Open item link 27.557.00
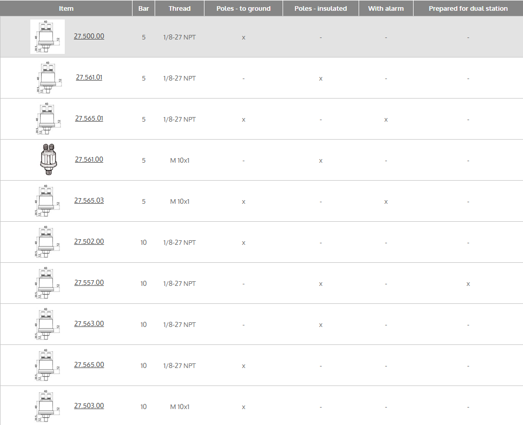The image size is (523, 425). 89,283
